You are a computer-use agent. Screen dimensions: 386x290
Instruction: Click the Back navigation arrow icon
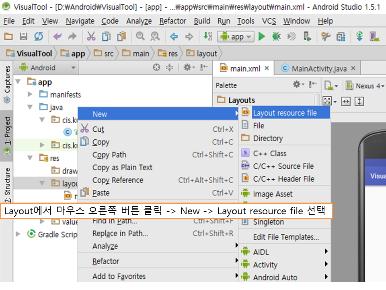(174, 37)
